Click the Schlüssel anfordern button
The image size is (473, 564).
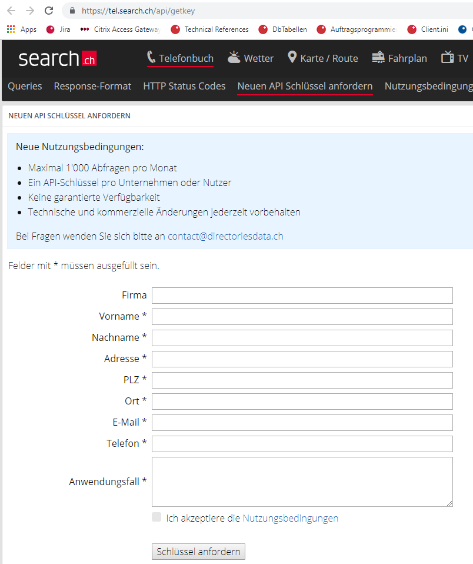pos(198,552)
